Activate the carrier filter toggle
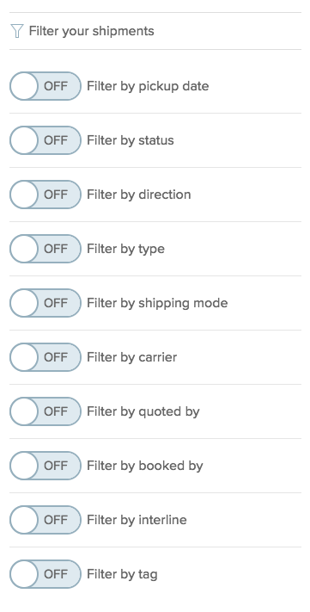310x612 pixels. coord(46,357)
